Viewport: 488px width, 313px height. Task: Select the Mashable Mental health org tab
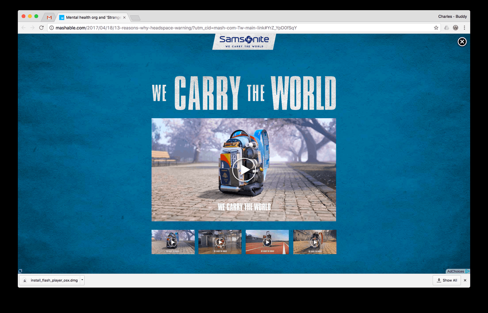tap(93, 17)
